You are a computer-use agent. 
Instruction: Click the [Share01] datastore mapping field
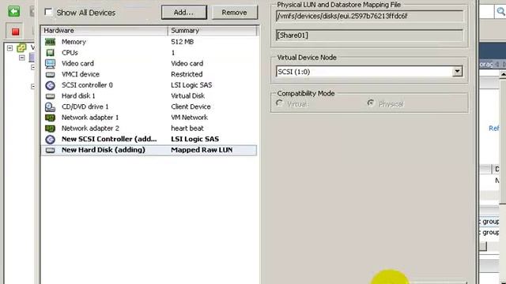[369, 35]
